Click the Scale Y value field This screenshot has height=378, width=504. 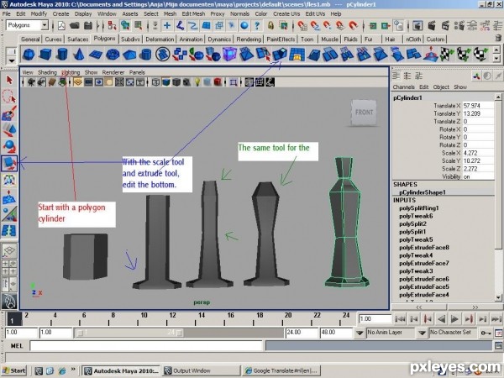point(478,160)
